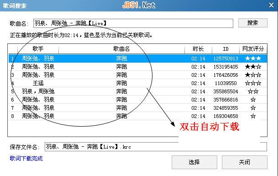Select result row with ID 176426056
The height and width of the screenshot is (176, 278).
[x=138, y=75]
